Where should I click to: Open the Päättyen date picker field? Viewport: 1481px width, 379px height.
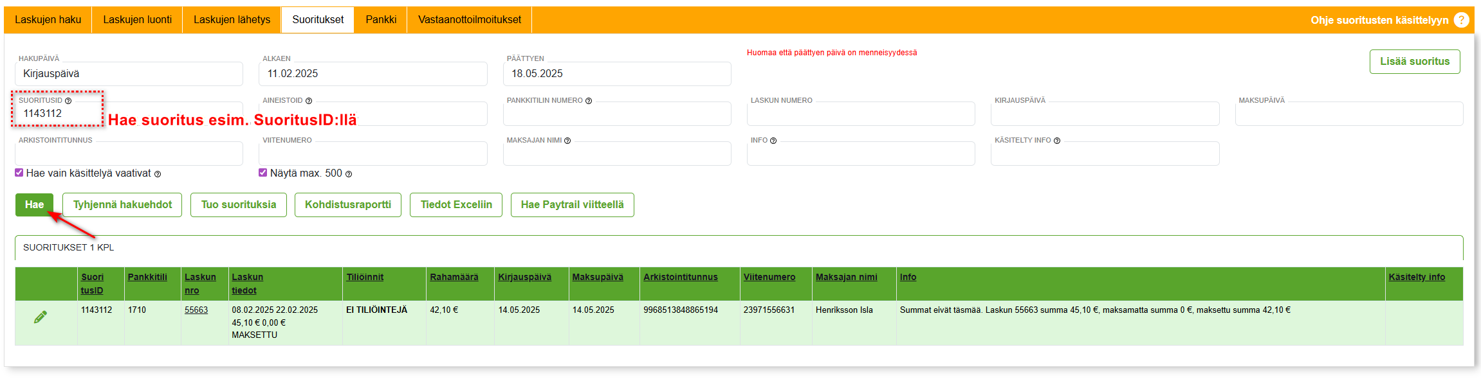616,74
